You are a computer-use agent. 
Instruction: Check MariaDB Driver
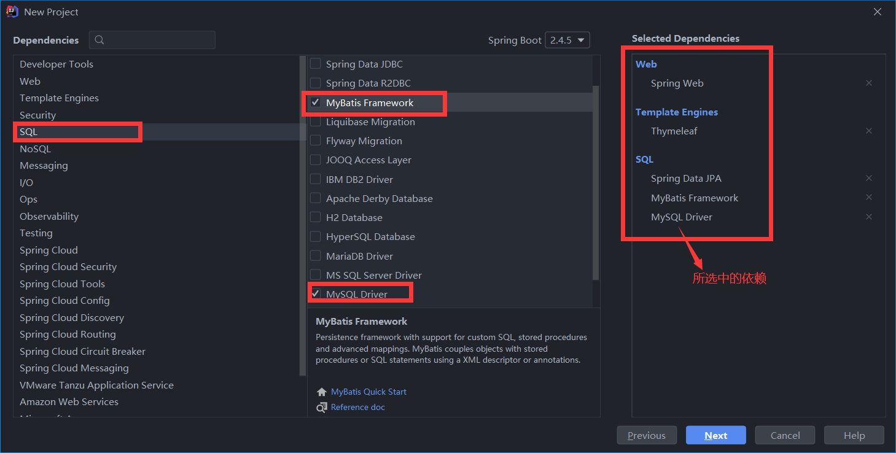[x=315, y=256]
